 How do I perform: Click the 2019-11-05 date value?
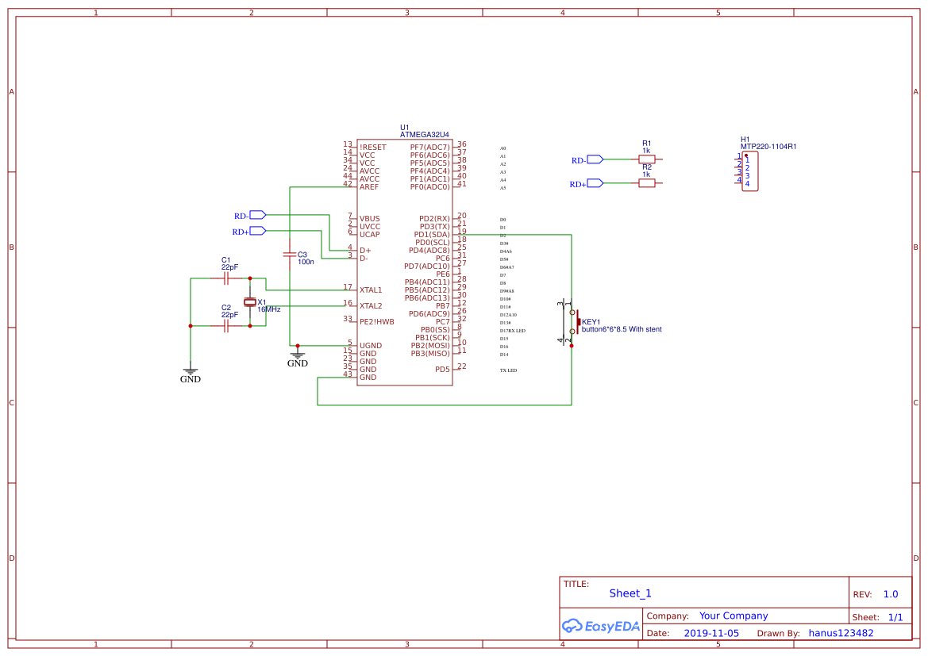[x=711, y=633]
